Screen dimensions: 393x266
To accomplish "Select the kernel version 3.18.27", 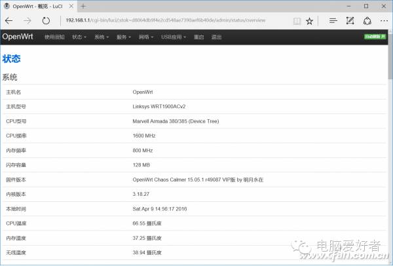I will click(x=141, y=195).
